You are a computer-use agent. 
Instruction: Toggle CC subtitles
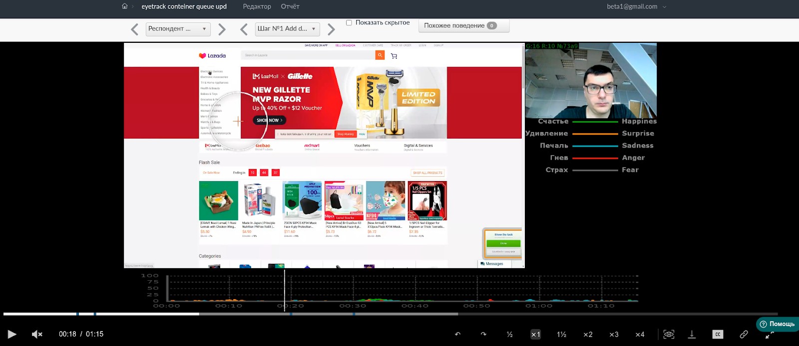coord(718,334)
